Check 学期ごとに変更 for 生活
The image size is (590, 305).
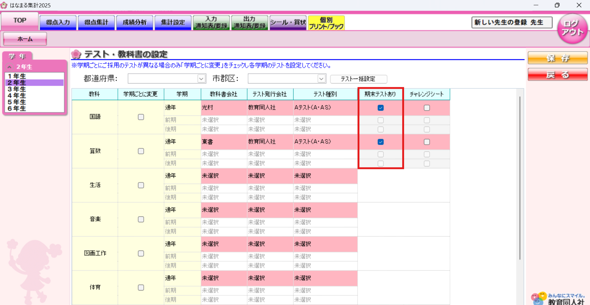click(141, 185)
